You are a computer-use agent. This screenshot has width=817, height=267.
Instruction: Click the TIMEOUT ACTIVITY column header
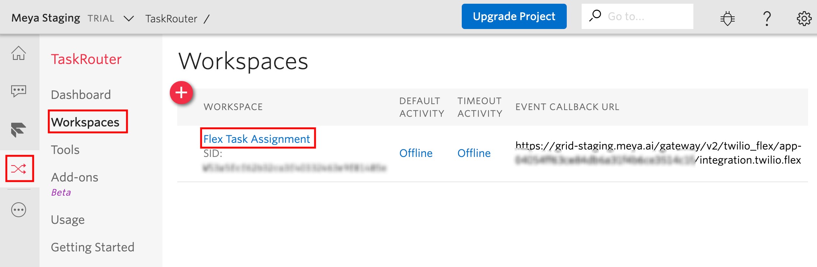(480, 107)
